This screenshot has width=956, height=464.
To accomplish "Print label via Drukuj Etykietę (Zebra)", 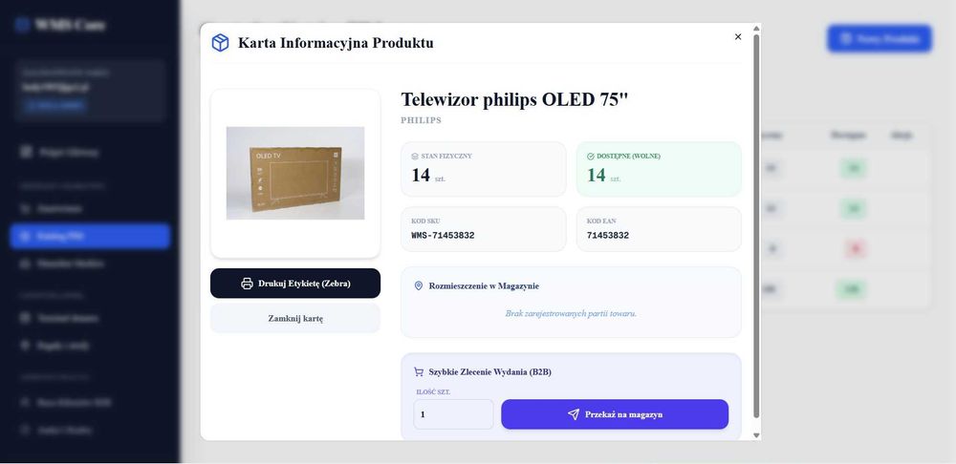I will (x=295, y=284).
